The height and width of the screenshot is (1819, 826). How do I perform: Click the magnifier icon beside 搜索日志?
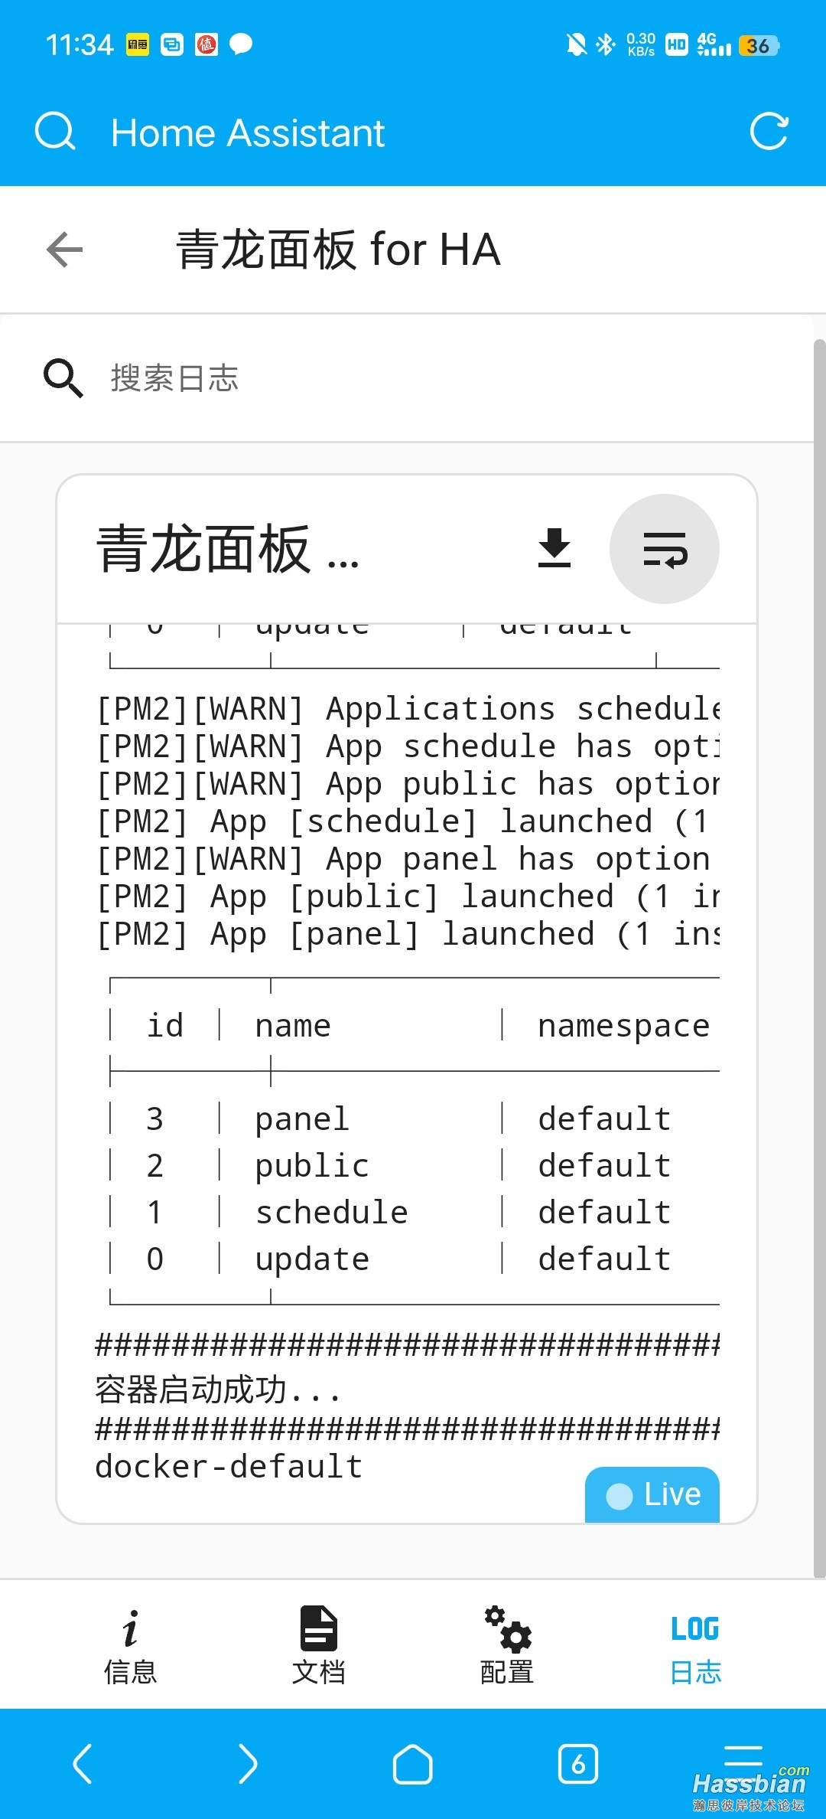tap(63, 377)
